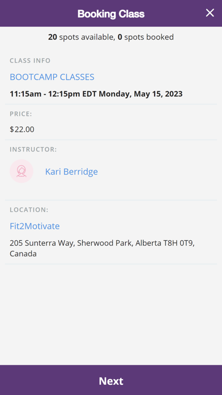Click the Booking Class header title
222x395 pixels.
(x=111, y=14)
